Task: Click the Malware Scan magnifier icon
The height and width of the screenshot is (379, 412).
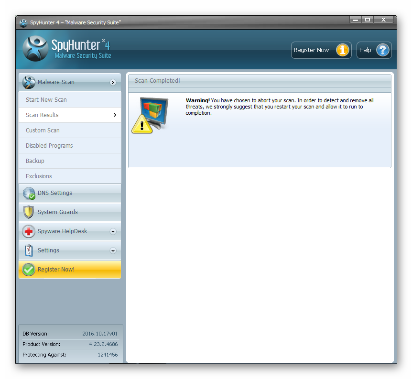Action: click(x=29, y=82)
